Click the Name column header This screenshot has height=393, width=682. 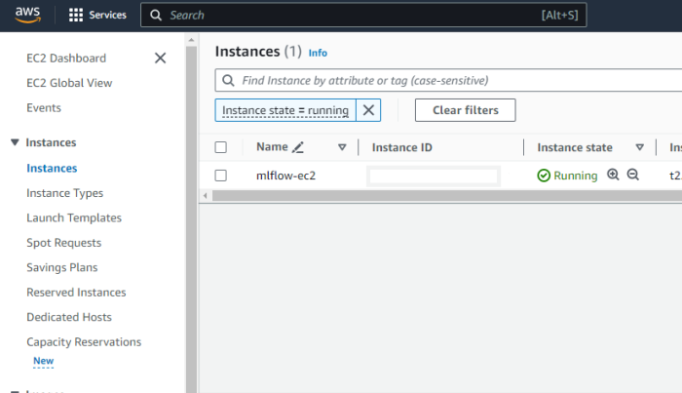(x=272, y=147)
